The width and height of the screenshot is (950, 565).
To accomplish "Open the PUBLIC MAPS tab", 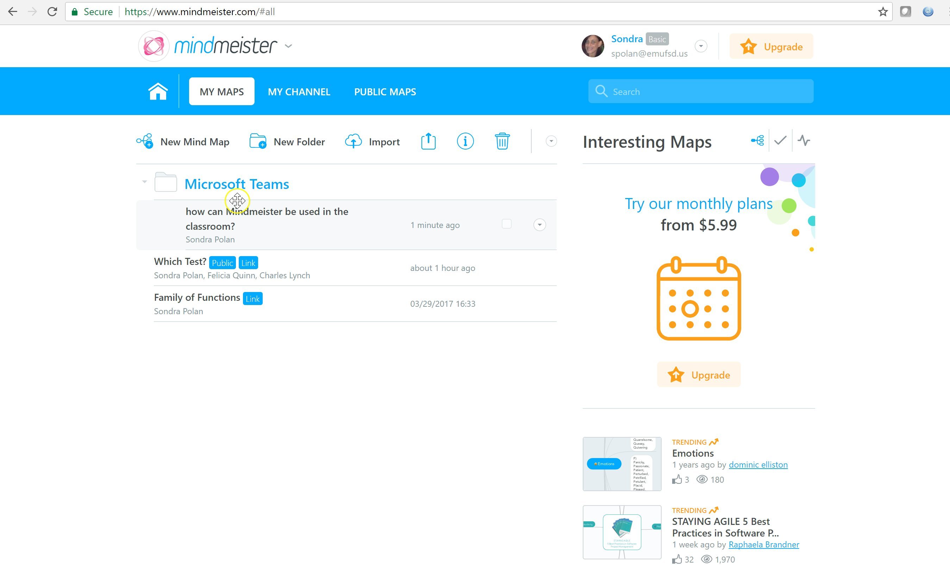I will pos(385,92).
